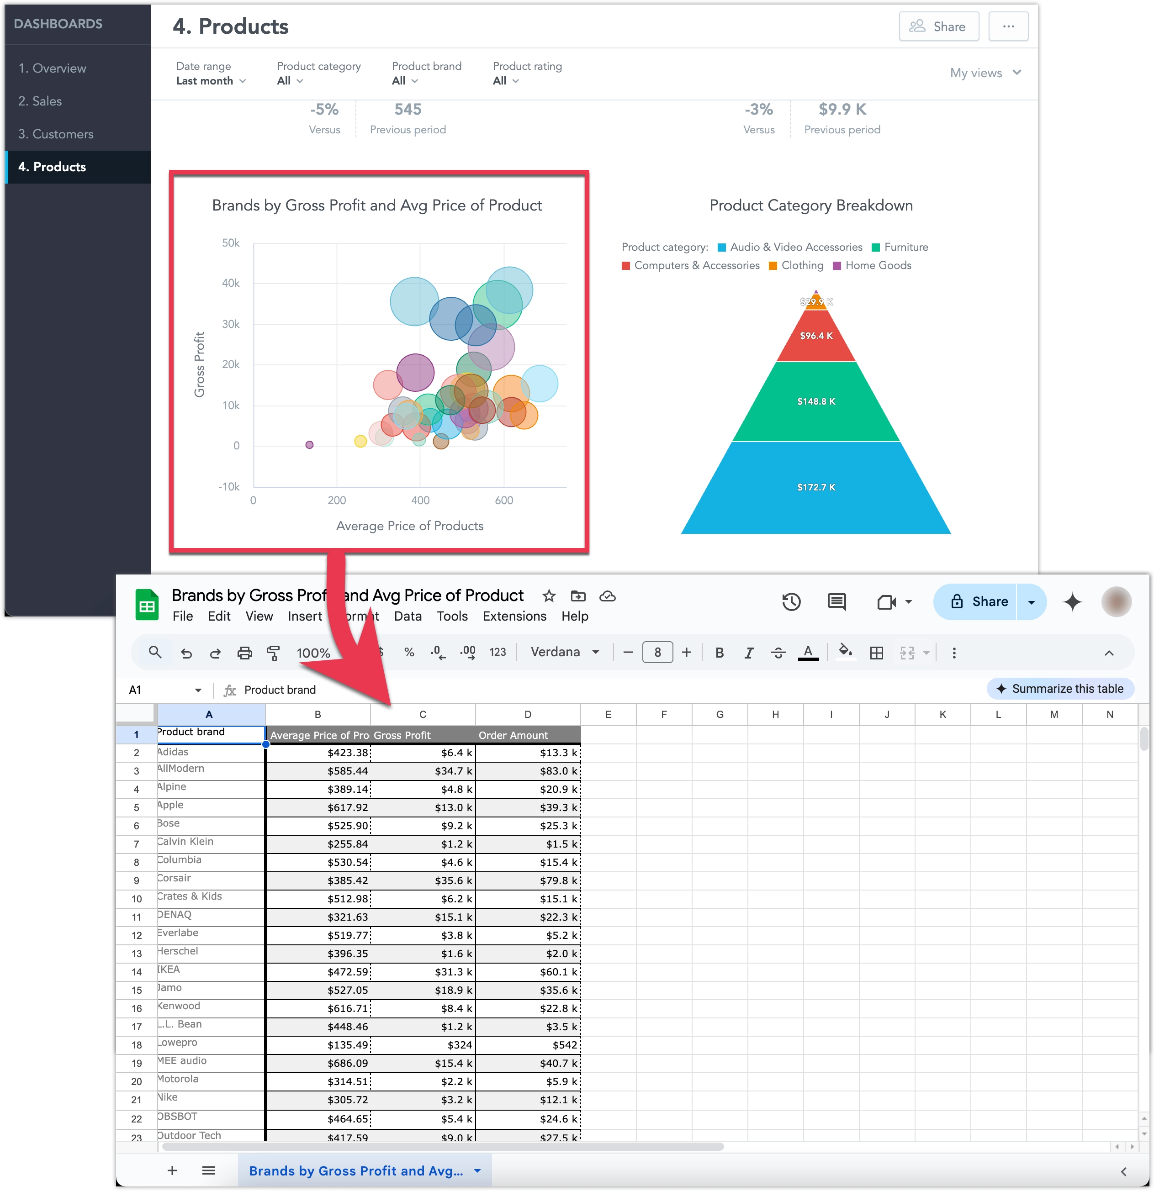Toggle strikethrough formatting
This screenshot has width=1154, height=1191.
(x=778, y=652)
